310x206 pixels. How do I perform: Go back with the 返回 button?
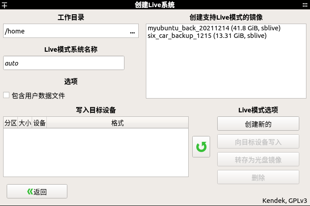[x=37, y=191]
